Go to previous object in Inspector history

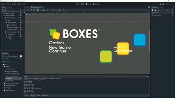click(x=168, y=10)
